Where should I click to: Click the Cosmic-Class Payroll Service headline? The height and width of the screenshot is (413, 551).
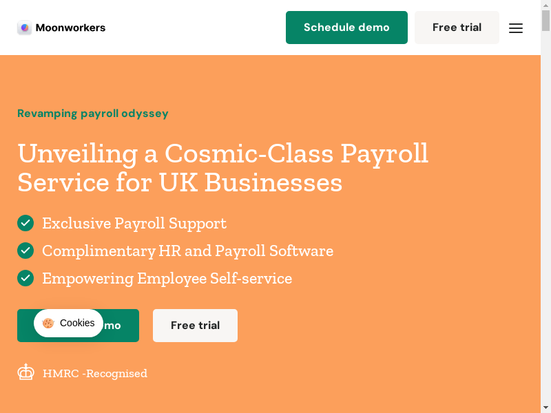click(x=222, y=167)
